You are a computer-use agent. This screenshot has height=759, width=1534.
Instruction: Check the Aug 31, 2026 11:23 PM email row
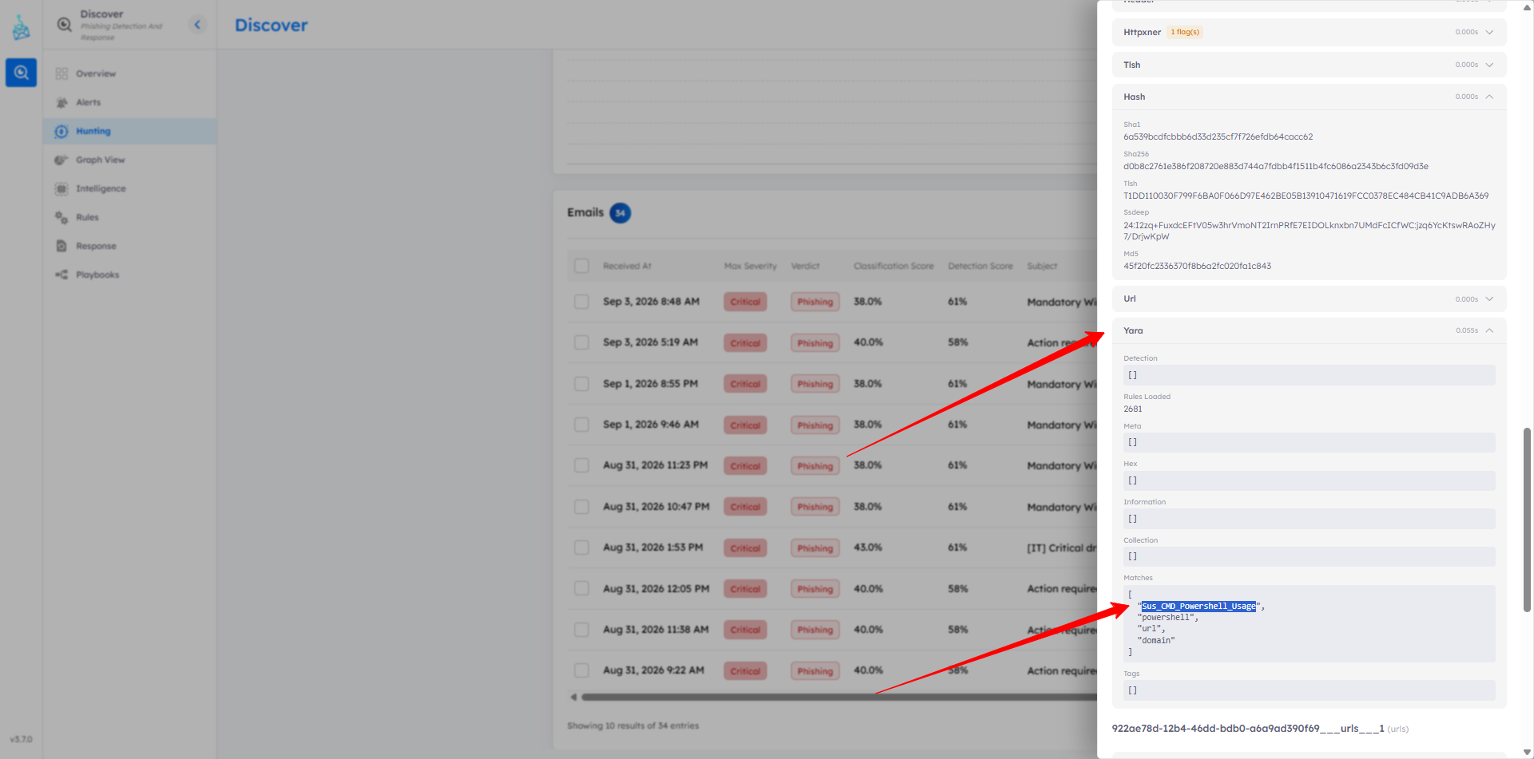(x=582, y=465)
